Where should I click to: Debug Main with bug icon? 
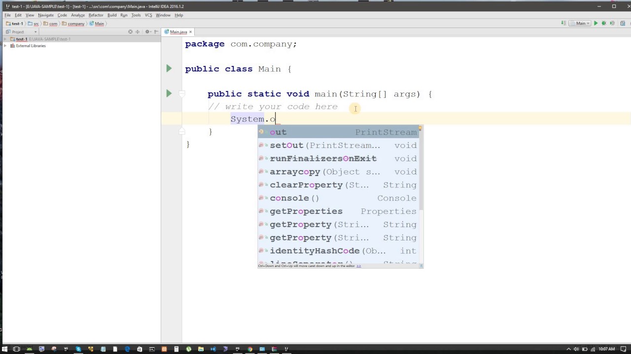604,24
